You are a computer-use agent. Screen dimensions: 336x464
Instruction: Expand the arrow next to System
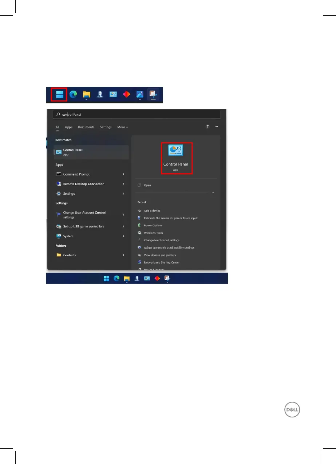pos(123,236)
